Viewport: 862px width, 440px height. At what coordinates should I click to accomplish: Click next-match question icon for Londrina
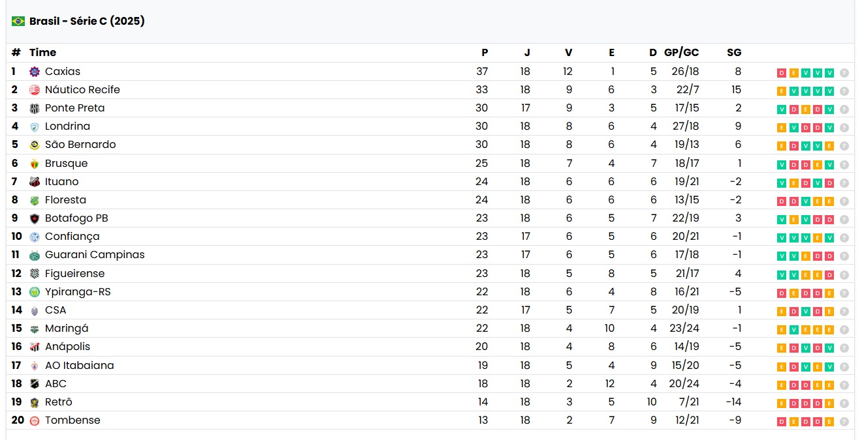point(844,128)
